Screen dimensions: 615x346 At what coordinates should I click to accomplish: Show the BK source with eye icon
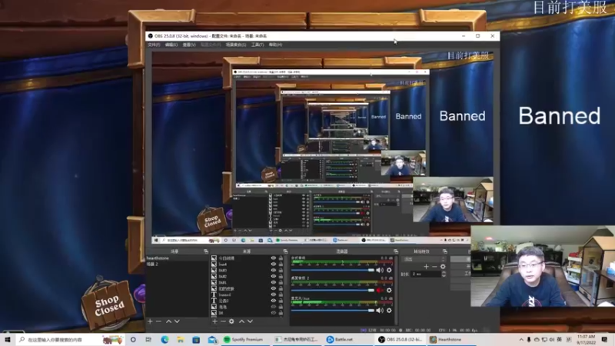(274, 313)
